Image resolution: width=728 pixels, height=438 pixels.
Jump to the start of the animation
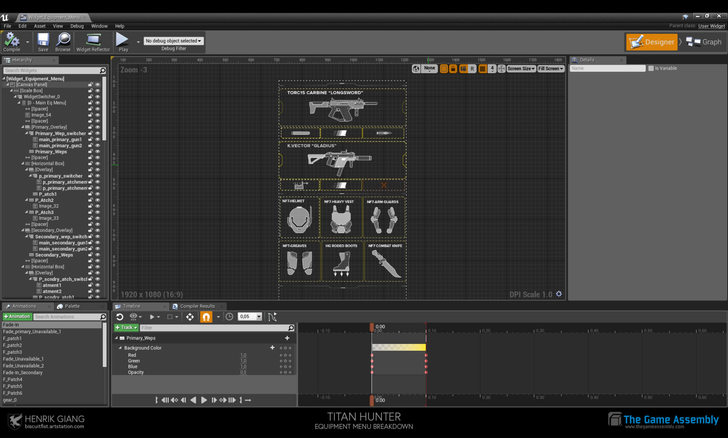(x=157, y=400)
